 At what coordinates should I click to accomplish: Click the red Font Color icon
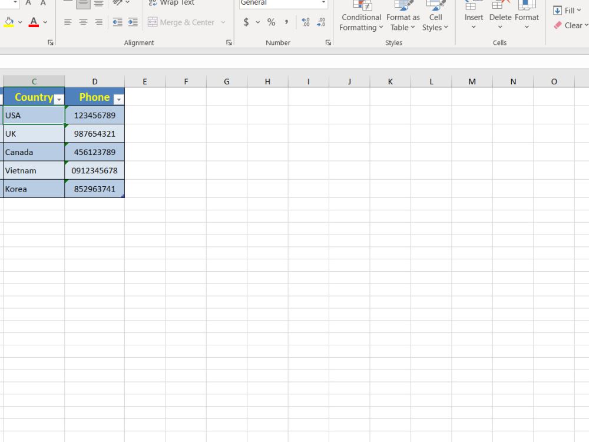click(34, 22)
